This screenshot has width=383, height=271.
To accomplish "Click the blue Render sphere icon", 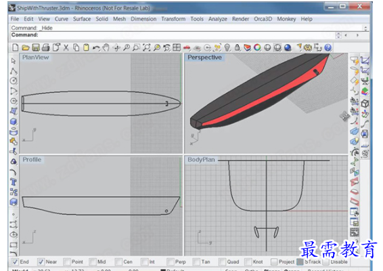I will pyautogui.click(x=288, y=47).
